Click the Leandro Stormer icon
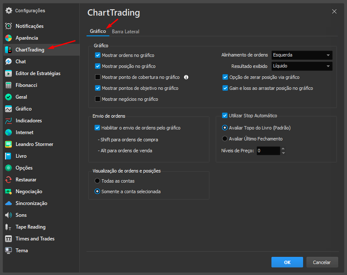Screen dimensions: 347x275 (x=8, y=144)
